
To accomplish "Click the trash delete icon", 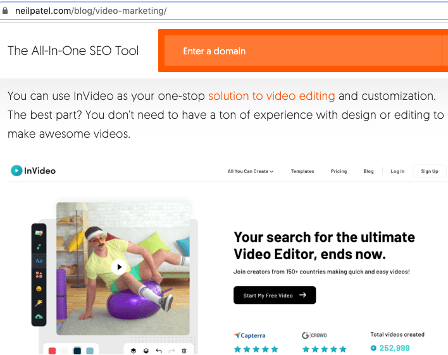I will point(184,351).
